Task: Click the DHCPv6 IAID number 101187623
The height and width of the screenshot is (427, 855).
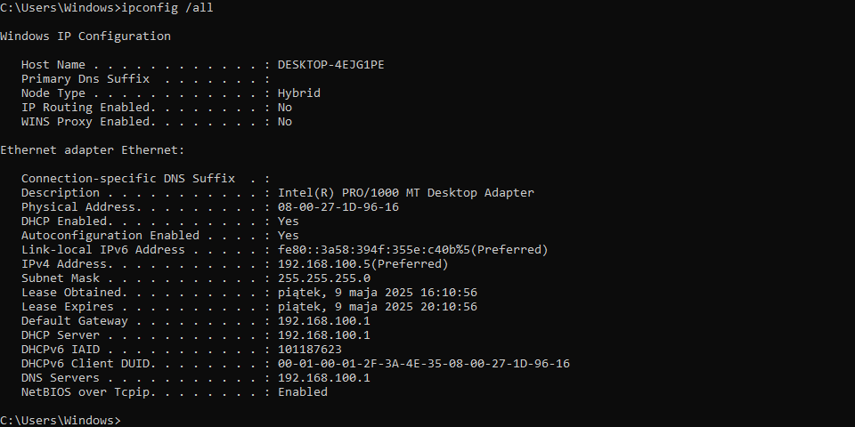Action: [x=310, y=349]
